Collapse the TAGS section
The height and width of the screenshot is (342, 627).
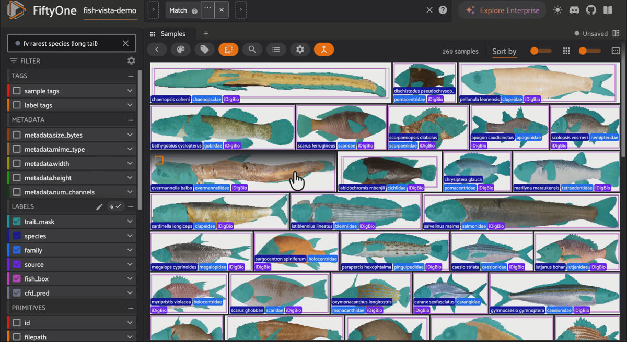131,76
